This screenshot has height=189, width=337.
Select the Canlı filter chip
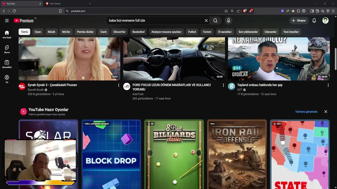103,32
